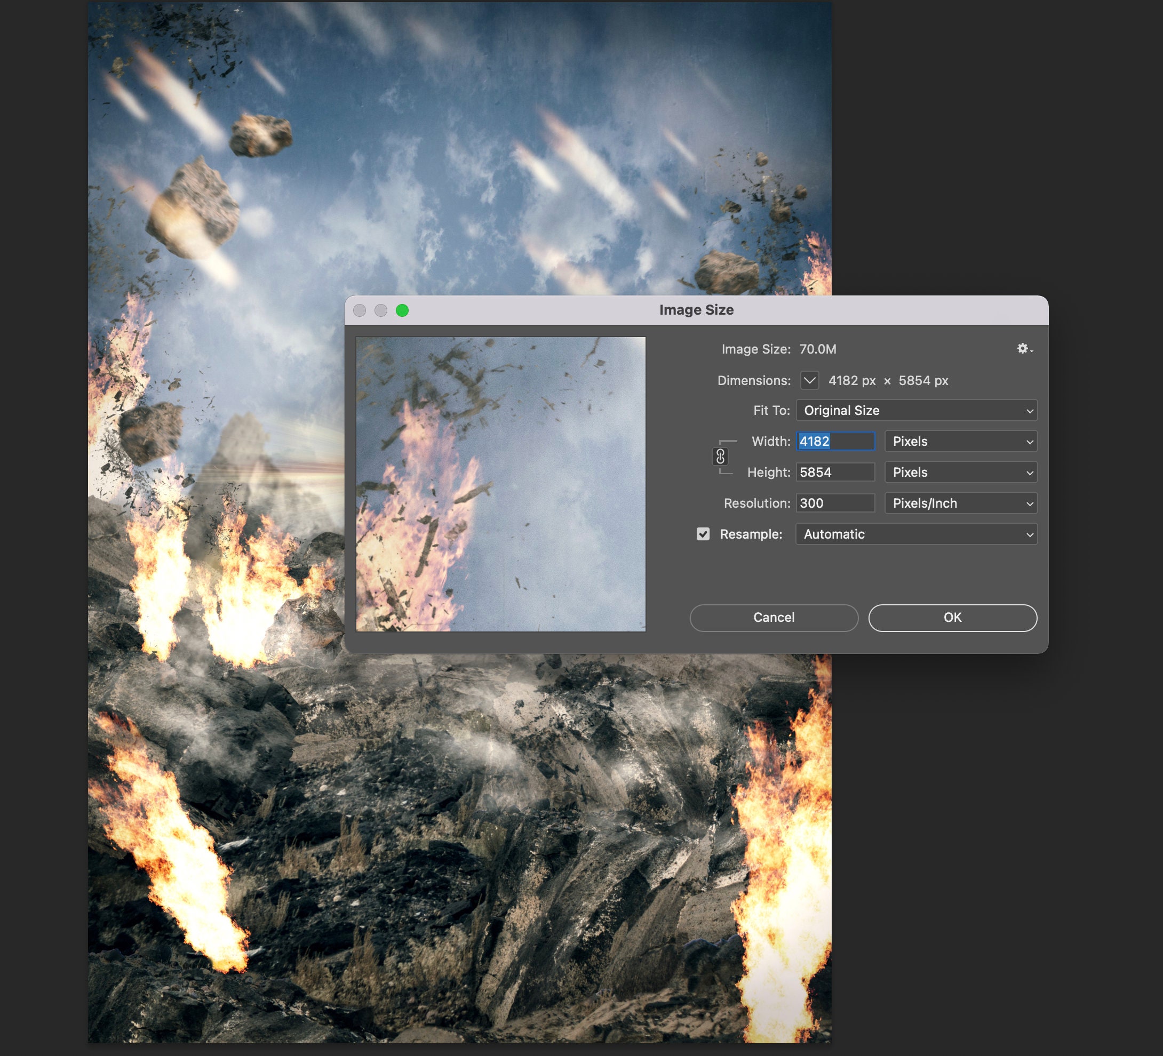Image resolution: width=1163 pixels, height=1056 pixels.
Task: Click the green zoom button of the dialog
Action: coord(402,311)
